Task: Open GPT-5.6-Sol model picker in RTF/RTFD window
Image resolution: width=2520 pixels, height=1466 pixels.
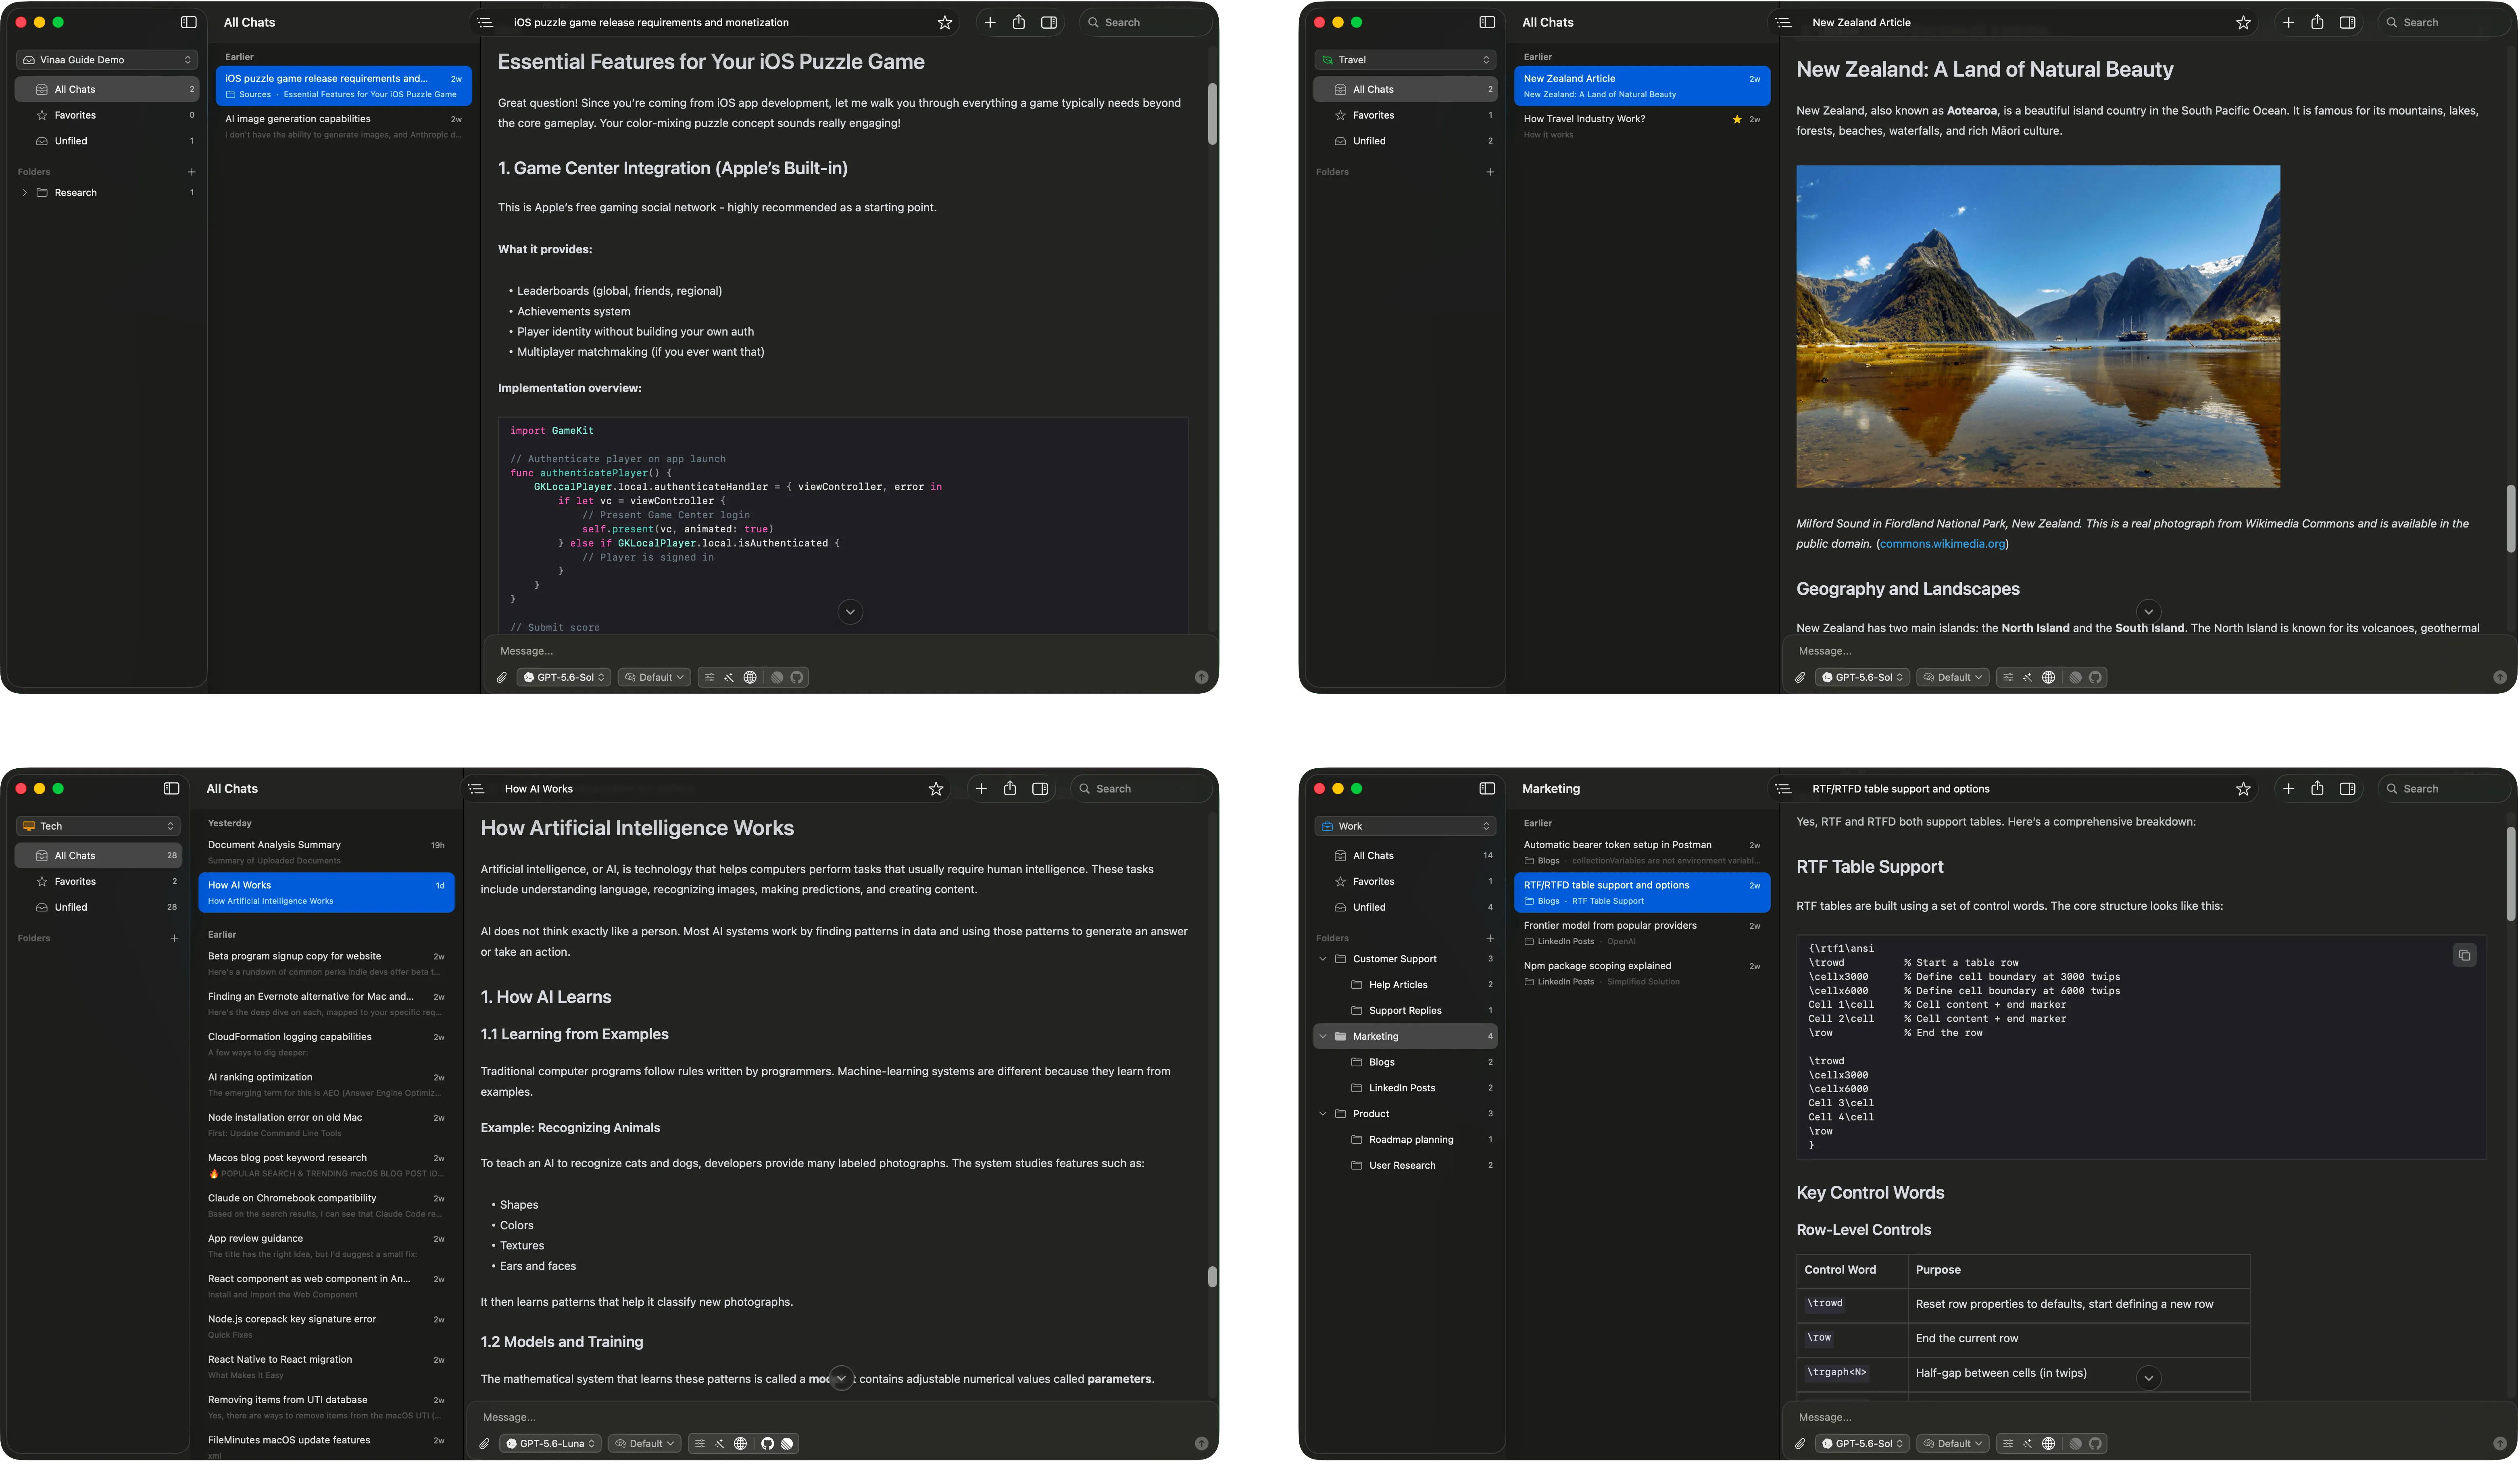Action: tap(1862, 1443)
